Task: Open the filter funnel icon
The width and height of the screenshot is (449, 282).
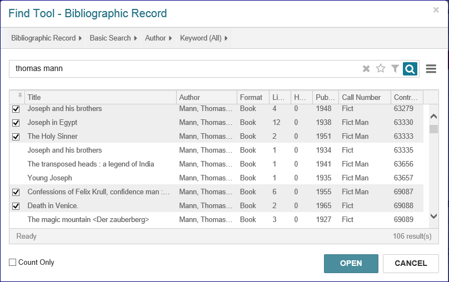Action: coord(395,69)
